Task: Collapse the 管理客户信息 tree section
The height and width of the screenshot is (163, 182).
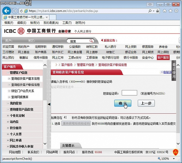Action: [x=8, y=73]
